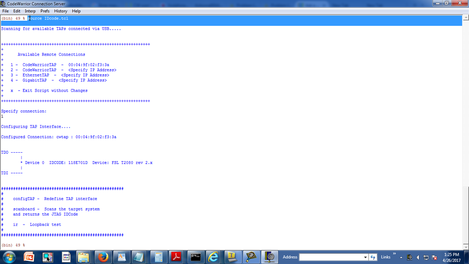Click the 'Specify connection:' prompt text
469x264 pixels.
click(x=23, y=111)
